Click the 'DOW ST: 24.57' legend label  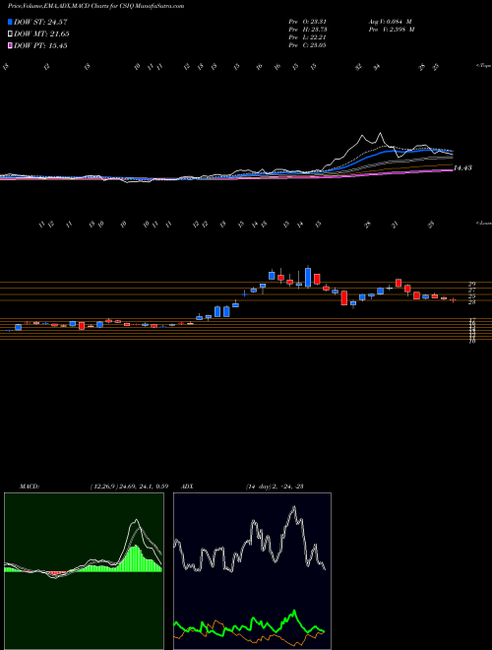point(40,22)
